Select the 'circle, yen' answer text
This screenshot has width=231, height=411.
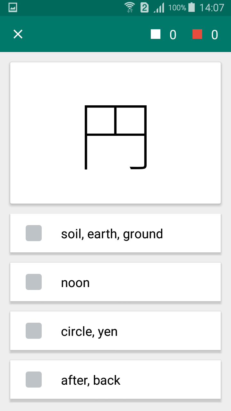pyautogui.click(x=89, y=331)
